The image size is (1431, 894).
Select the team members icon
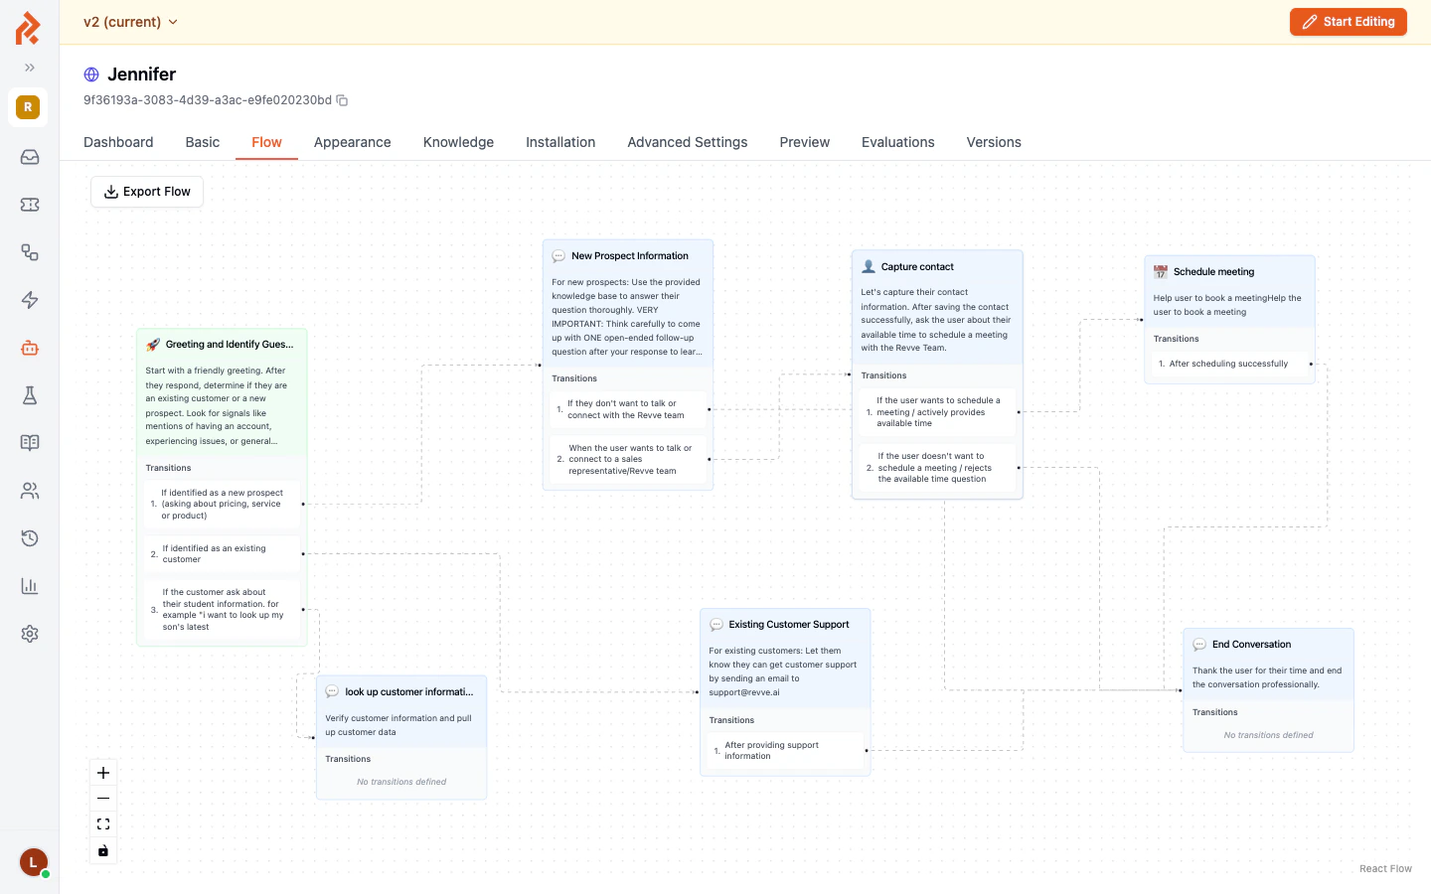pyautogui.click(x=30, y=491)
